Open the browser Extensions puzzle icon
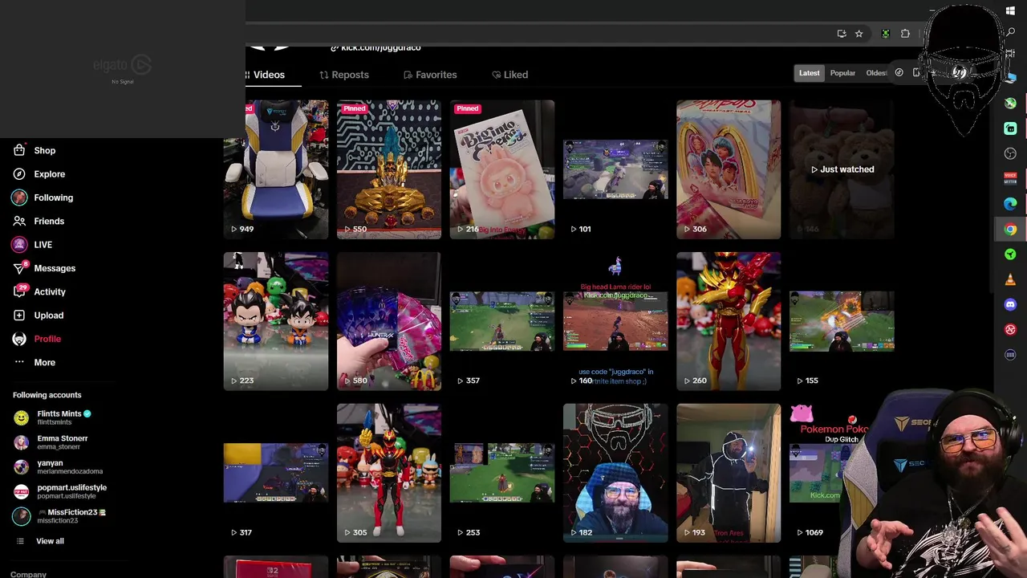This screenshot has height=578, width=1027. pyautogui.click(x=905, y=34)
